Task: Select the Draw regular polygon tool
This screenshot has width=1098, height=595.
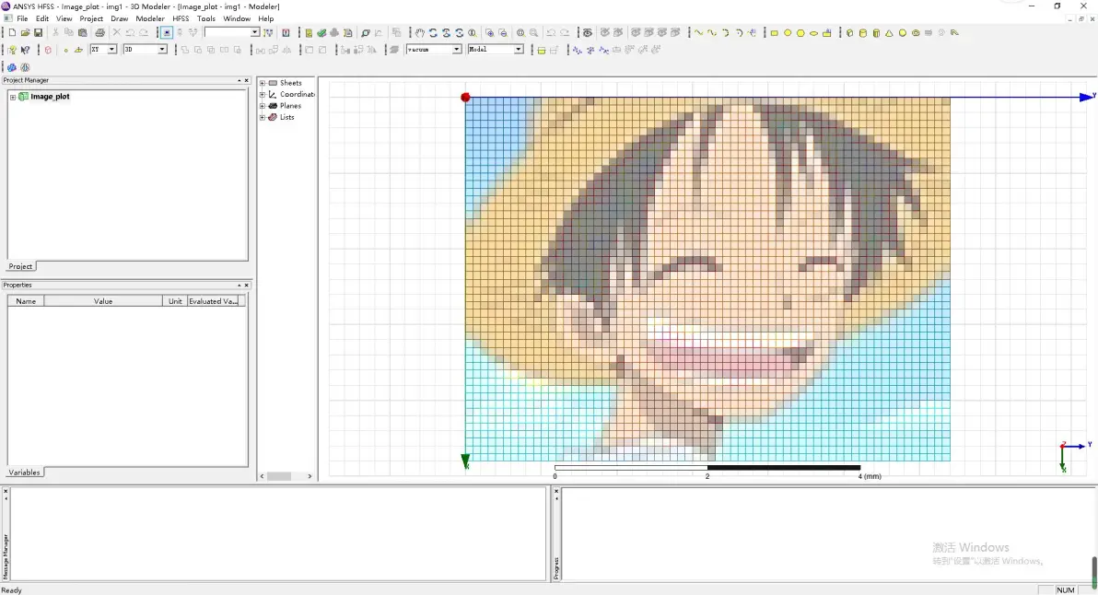Action: pos(800,33)
